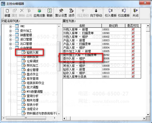Uncheck visibility for 外购入库单 - 新增
Screen dimensions: 152x123
click(133, 29)
